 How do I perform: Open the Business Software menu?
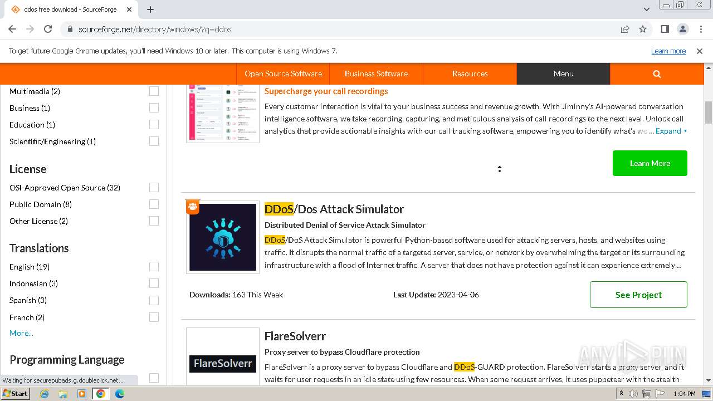point(376,74)
